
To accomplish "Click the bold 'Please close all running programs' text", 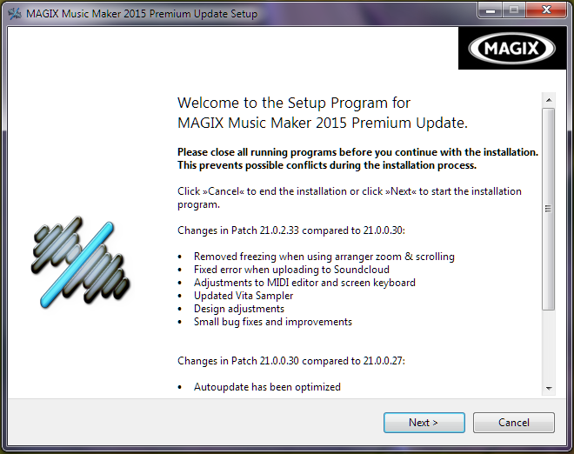I will [357, 158].
